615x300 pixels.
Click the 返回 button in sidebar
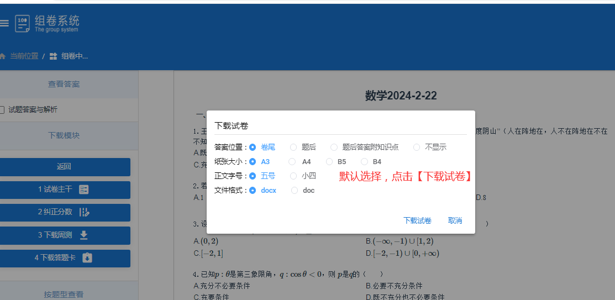tap(64, 167)
